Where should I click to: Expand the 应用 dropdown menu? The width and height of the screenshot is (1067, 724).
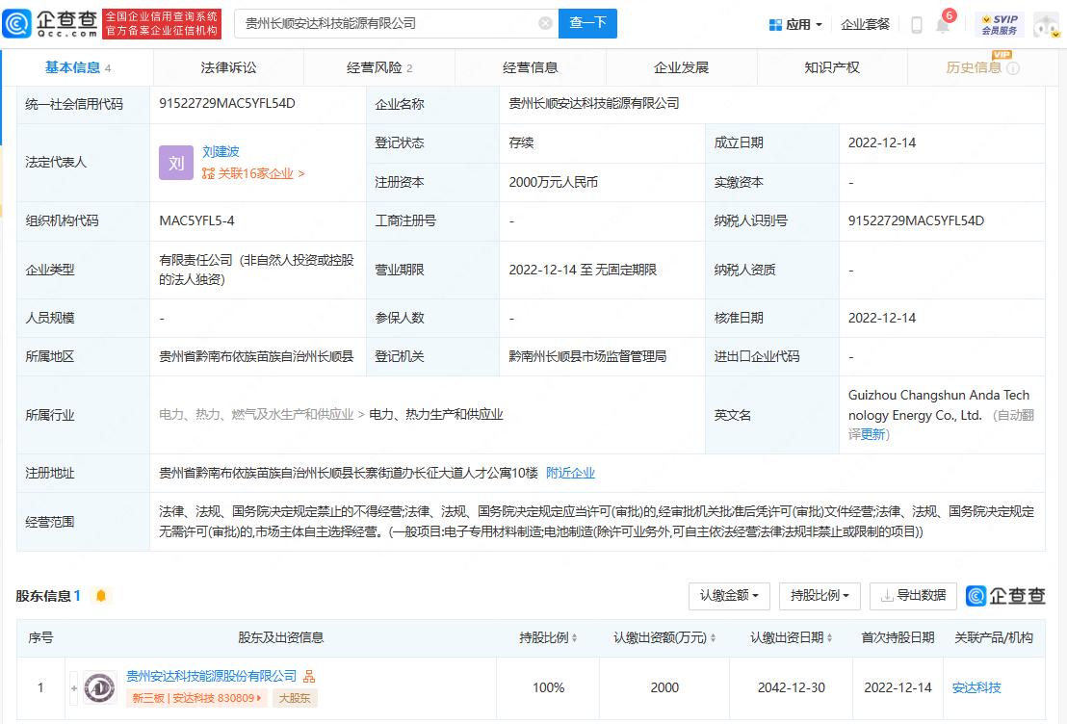click(x=796, y=24)
